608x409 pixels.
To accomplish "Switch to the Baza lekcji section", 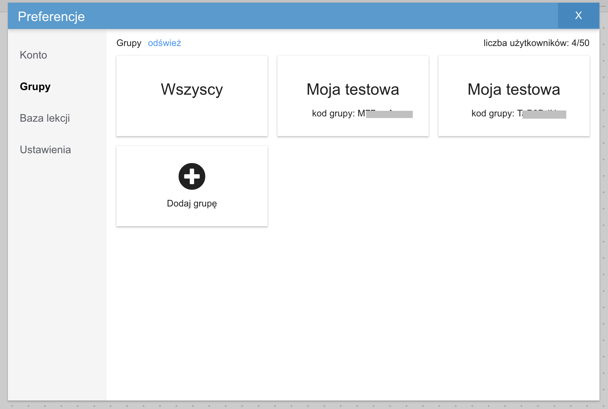I will [x=45, y=118].
